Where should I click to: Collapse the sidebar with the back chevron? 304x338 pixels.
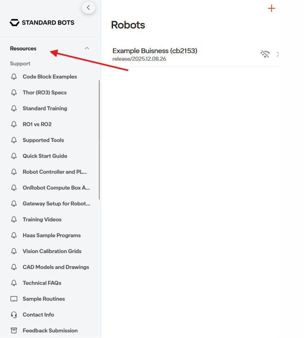(88, 8)
